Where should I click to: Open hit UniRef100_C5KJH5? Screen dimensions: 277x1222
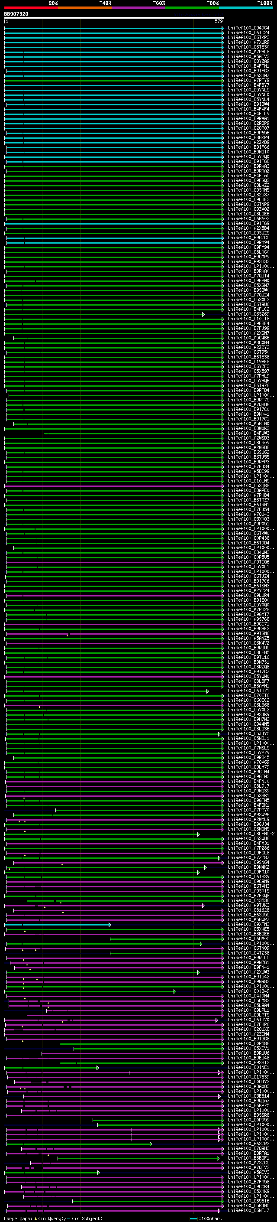click(x=248, y=1206)
